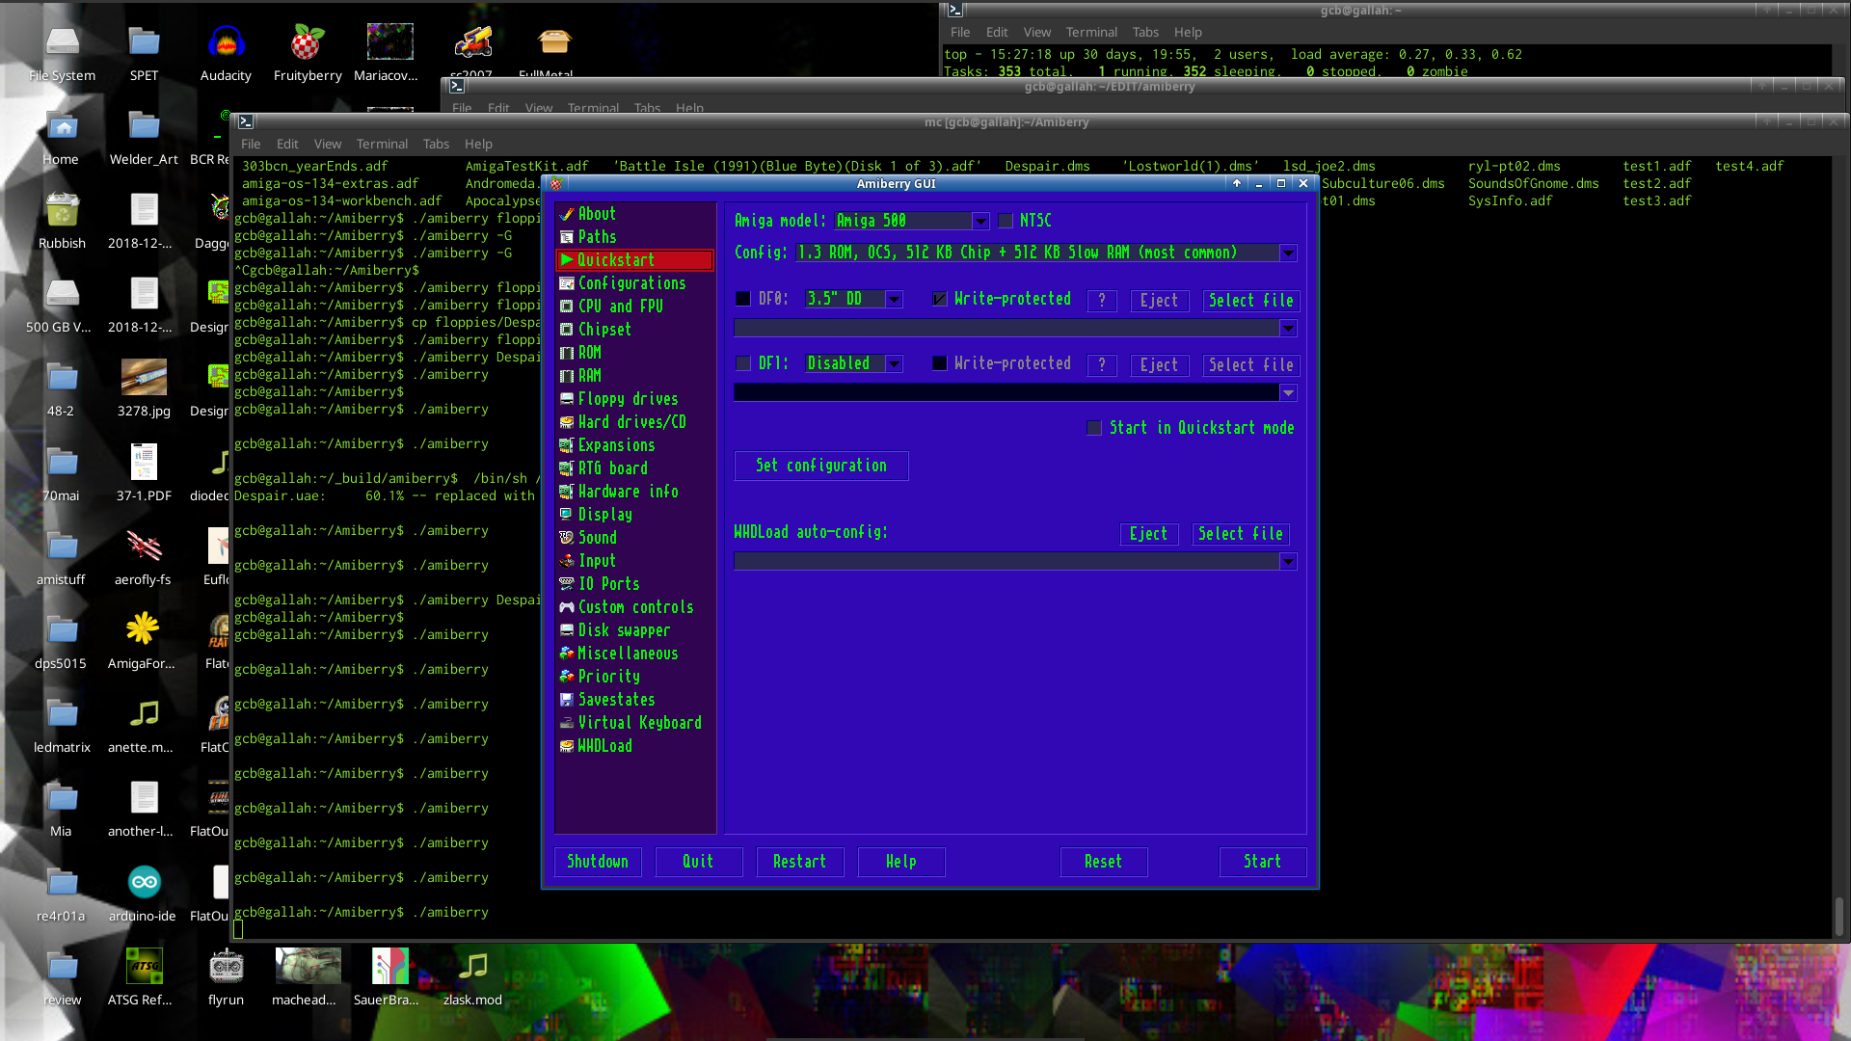Open the Chipset panel
1851x1041 pixels.
(634, 330)
